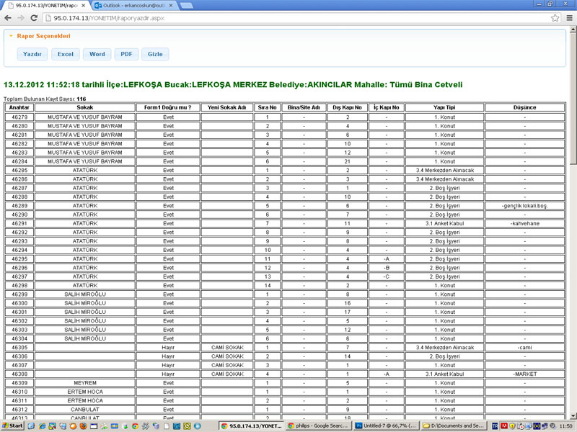
Task: Click the Form1 Doğru mu ? column header
Action: (x=168, y=107)
